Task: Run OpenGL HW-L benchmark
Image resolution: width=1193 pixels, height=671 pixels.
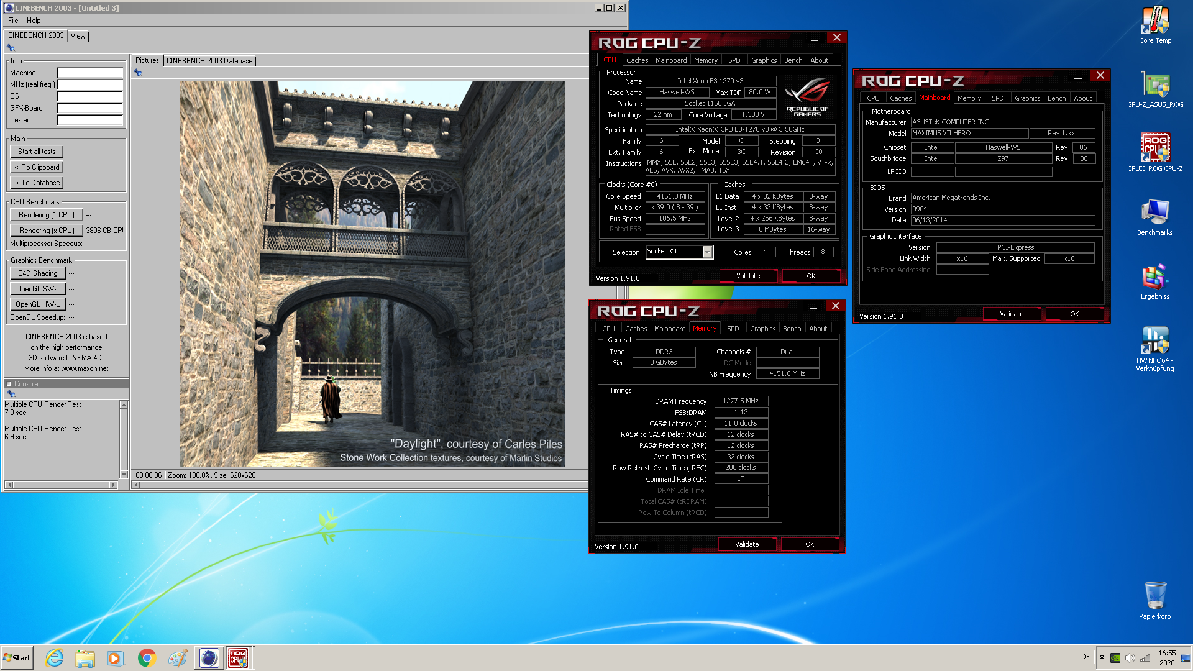Action: click(38, 304)
